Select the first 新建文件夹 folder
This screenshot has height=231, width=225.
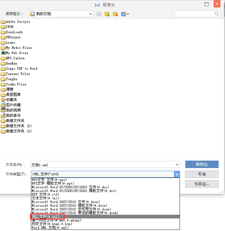click(13, 121)
